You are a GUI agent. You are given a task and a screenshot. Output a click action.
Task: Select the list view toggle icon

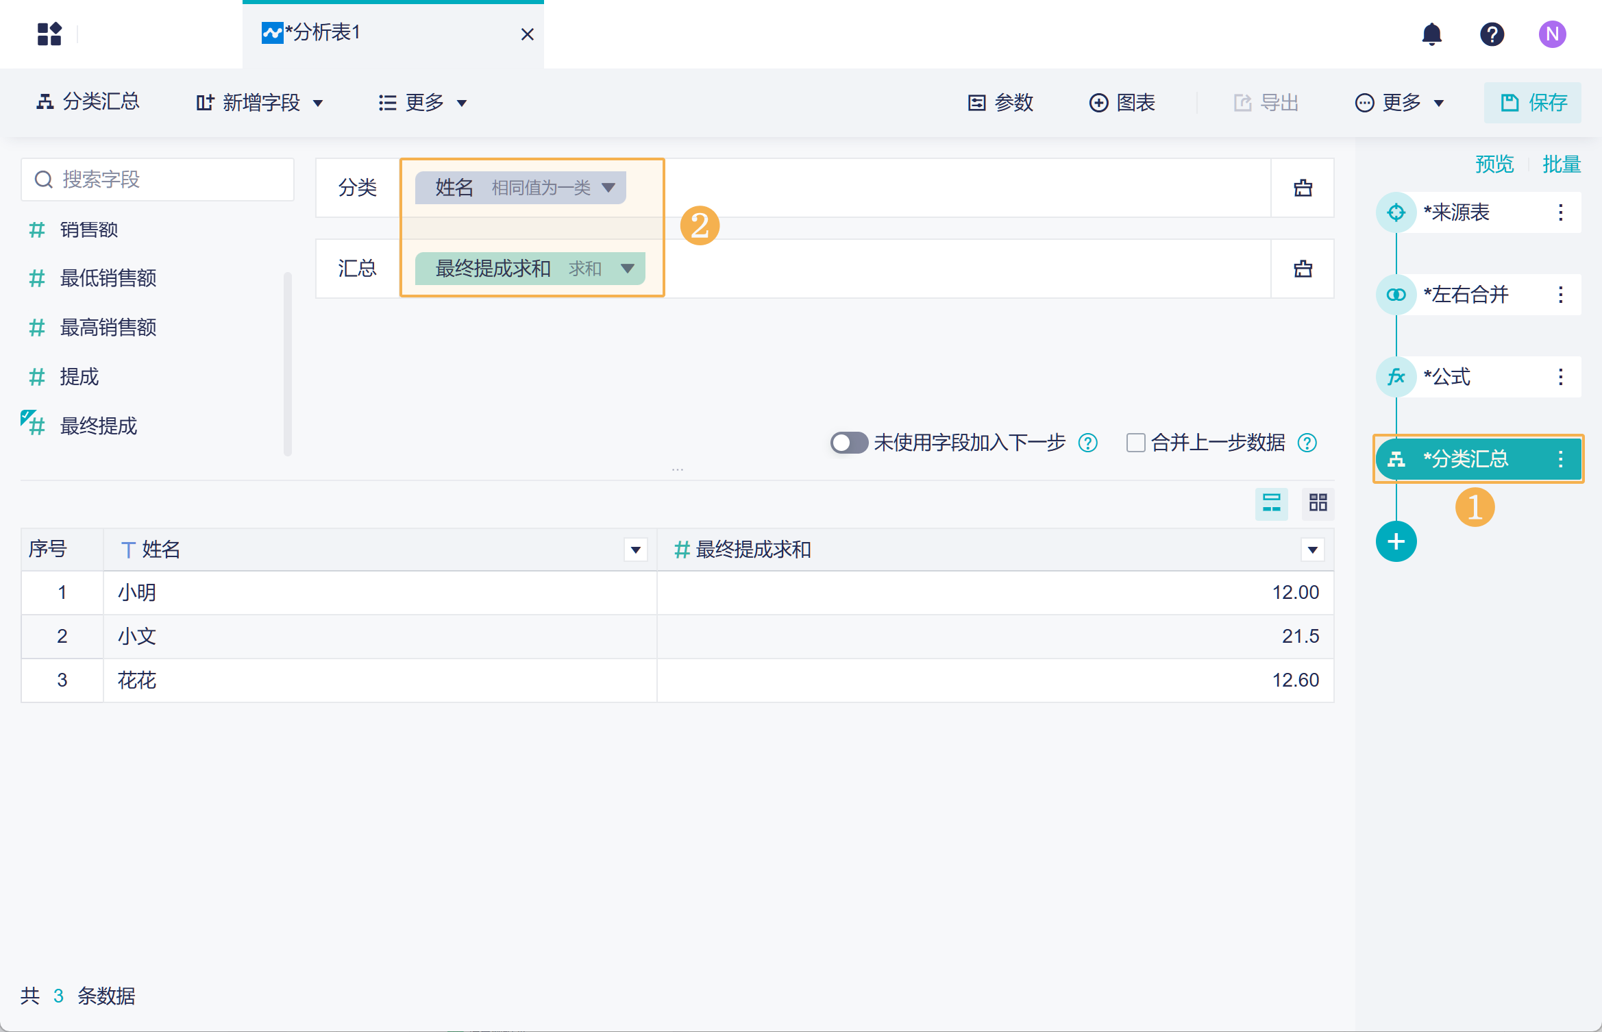[1271, 503]
